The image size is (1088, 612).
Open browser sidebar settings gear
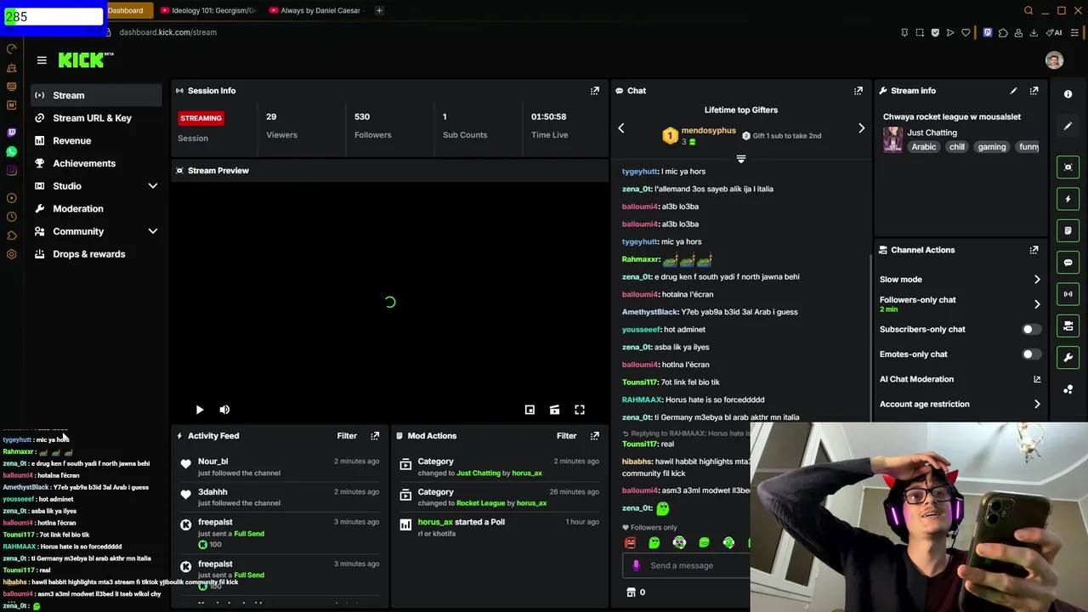pyautogui.click(x=11, y=254)
